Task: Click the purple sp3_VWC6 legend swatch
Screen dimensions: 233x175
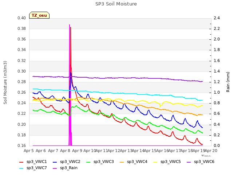Action: [189, 162]
